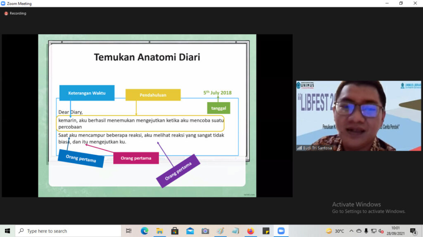The width and height of the screenshot is (423, 237).
Task: Open the Windows Start menu
Action: click(7, 231)
